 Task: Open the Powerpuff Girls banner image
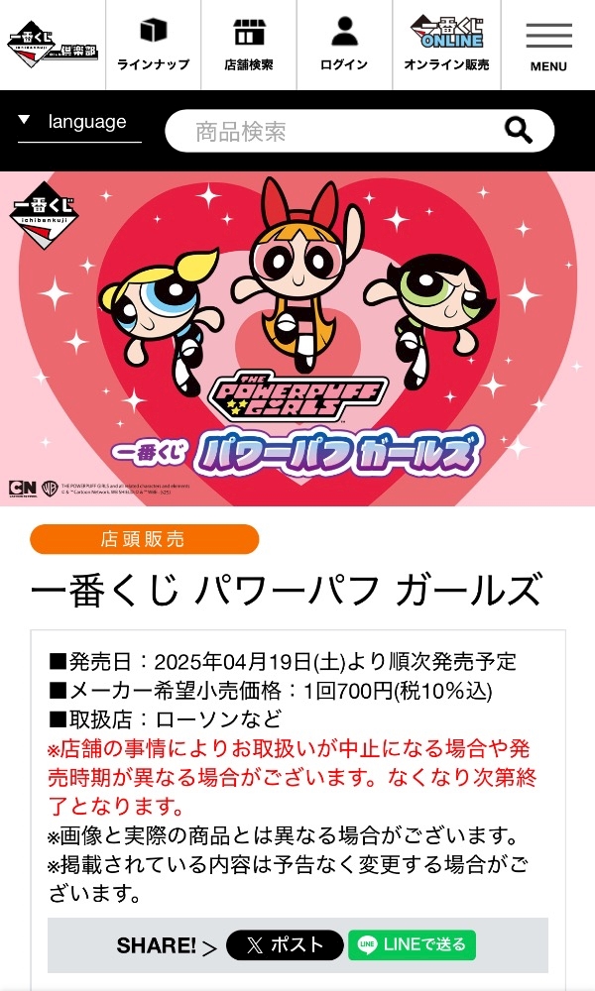[x=297, y=339]
